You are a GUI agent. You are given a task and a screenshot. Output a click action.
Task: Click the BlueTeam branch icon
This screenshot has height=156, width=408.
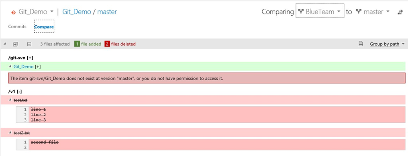[301, 12]
